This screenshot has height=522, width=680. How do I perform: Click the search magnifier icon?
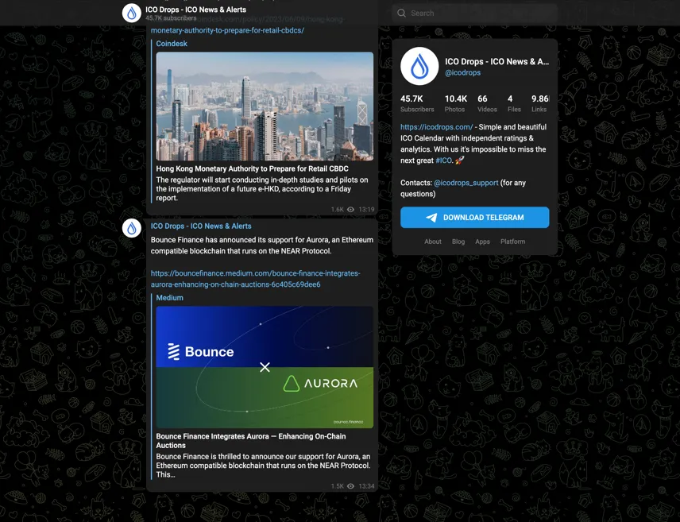point(402,13)
